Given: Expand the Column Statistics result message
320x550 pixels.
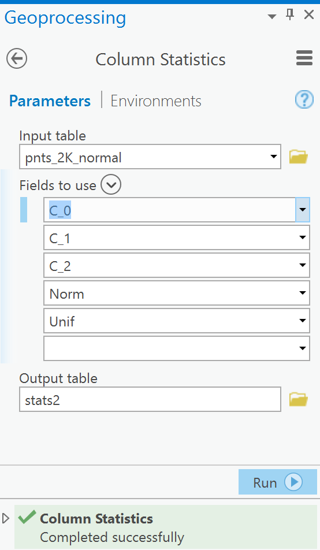Looking at the screenshot, I should pyautogui.click(x=5, y=518).
